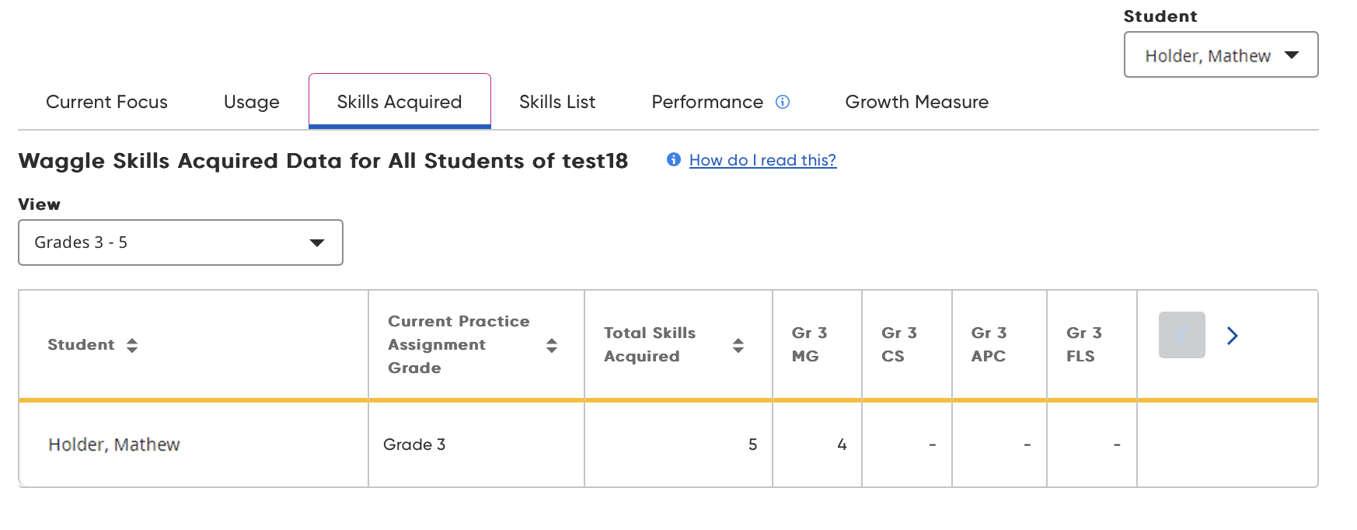Viewport: 1357px width, 530px height.
Task: Switch to the Performance tab
Action: click(707, 102)
